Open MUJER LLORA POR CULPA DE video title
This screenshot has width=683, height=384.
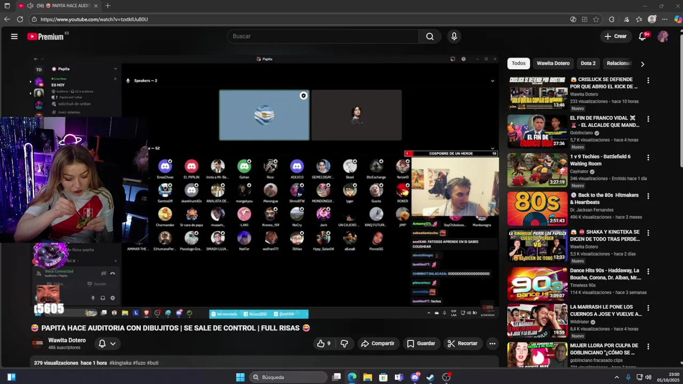pyautogui.click(x=604, y=349)
